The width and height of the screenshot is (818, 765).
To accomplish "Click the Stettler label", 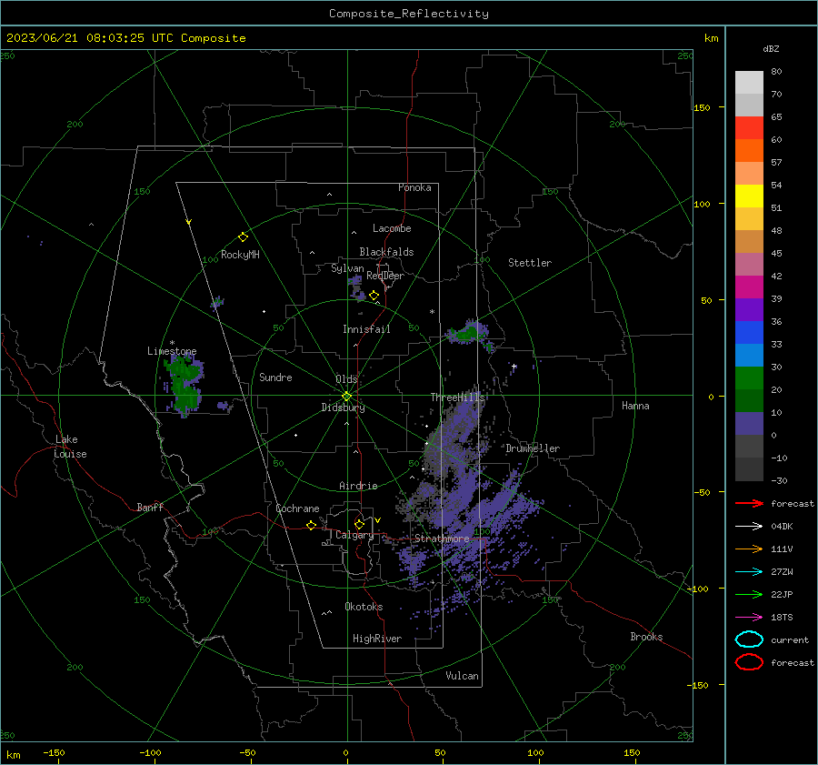I will click(530, 263).
